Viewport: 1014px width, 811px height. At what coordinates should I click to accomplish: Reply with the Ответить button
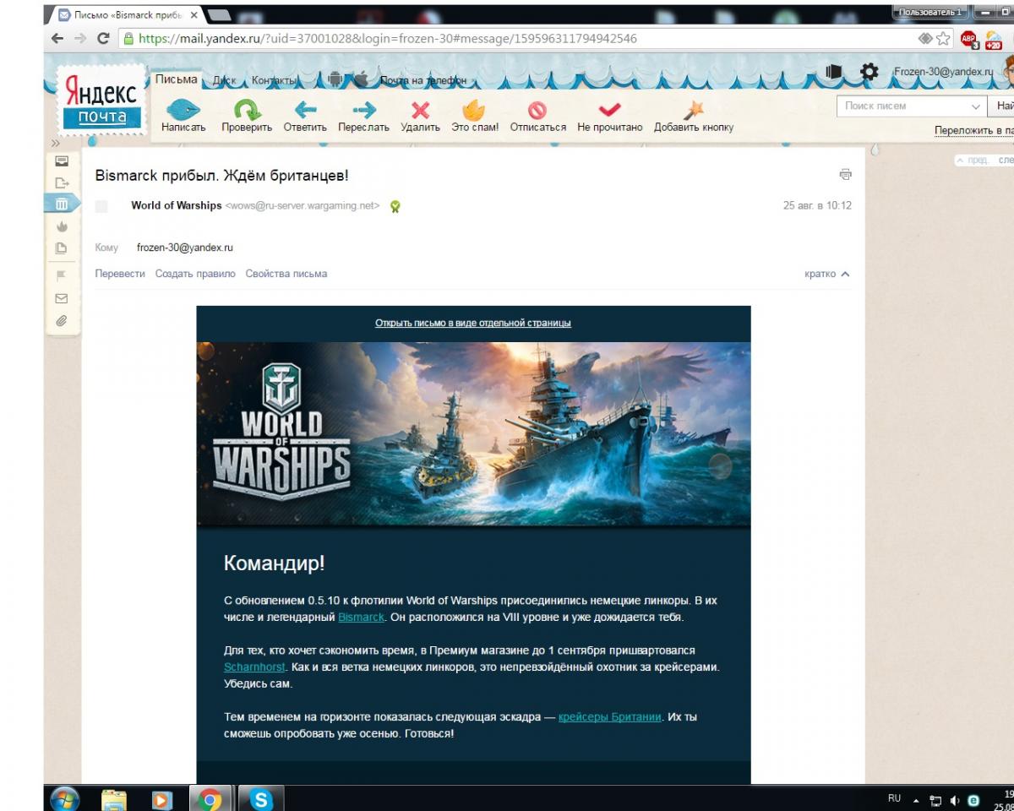click(305, 117)
